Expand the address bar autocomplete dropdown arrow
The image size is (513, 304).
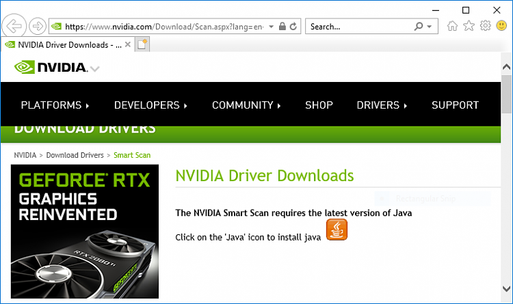click(x=272, y=27)
